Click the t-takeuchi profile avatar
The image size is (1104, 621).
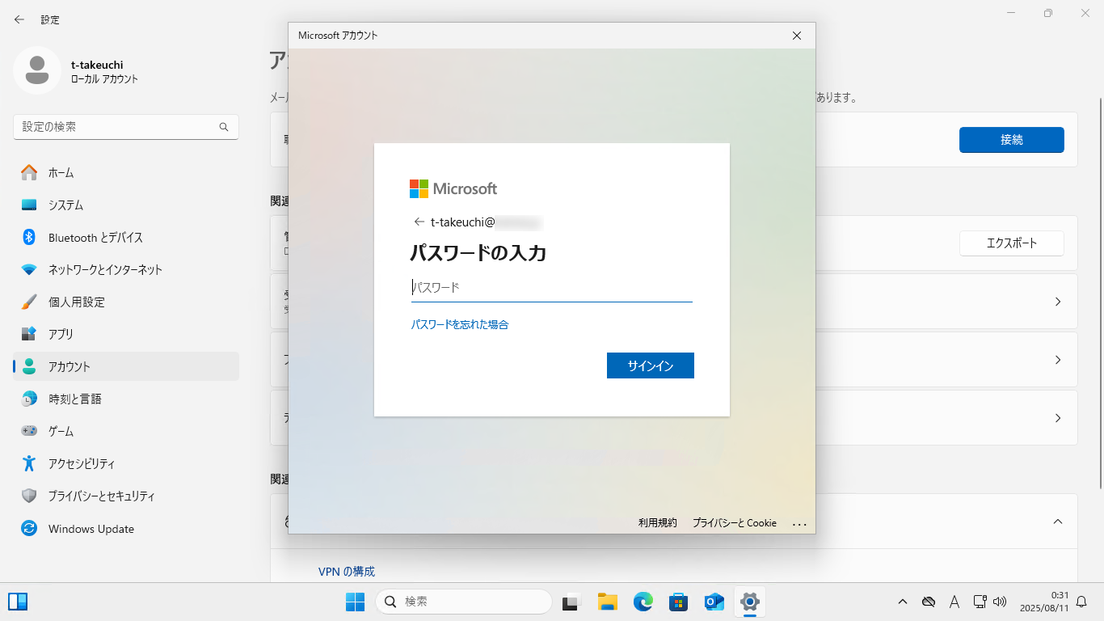pos(36,70)
